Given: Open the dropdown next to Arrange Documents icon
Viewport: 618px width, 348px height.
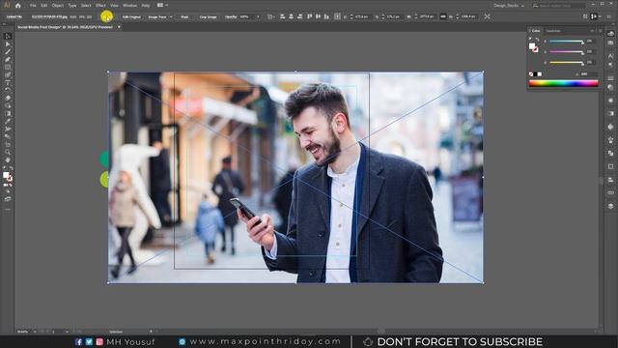Looking at the screenshot, I should [x=167, y=6].
